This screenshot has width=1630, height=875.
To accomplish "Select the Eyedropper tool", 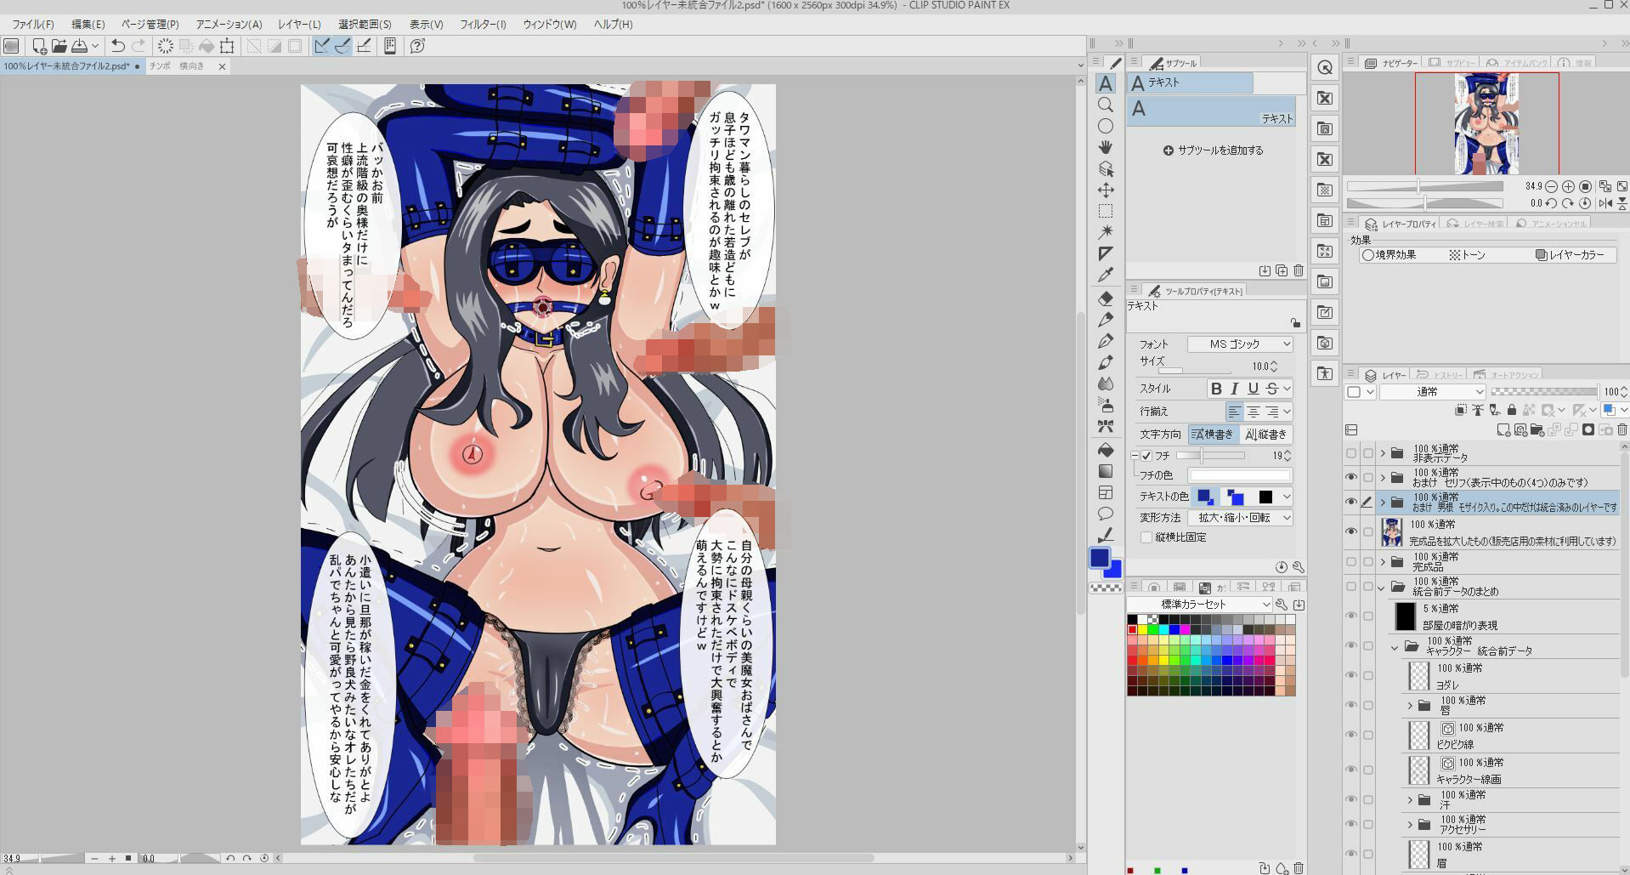I will click(x=1105, y=275).
